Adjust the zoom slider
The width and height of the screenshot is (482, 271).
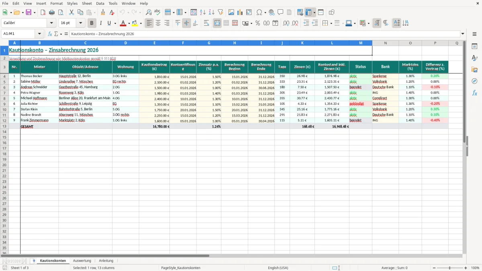point(449,268)
